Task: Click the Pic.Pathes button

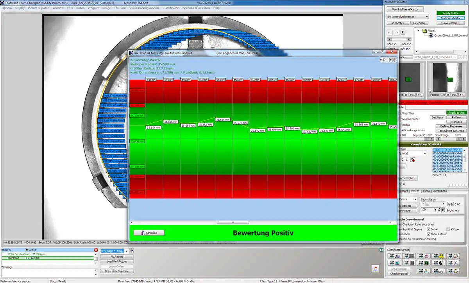Action: click(116, 256)
